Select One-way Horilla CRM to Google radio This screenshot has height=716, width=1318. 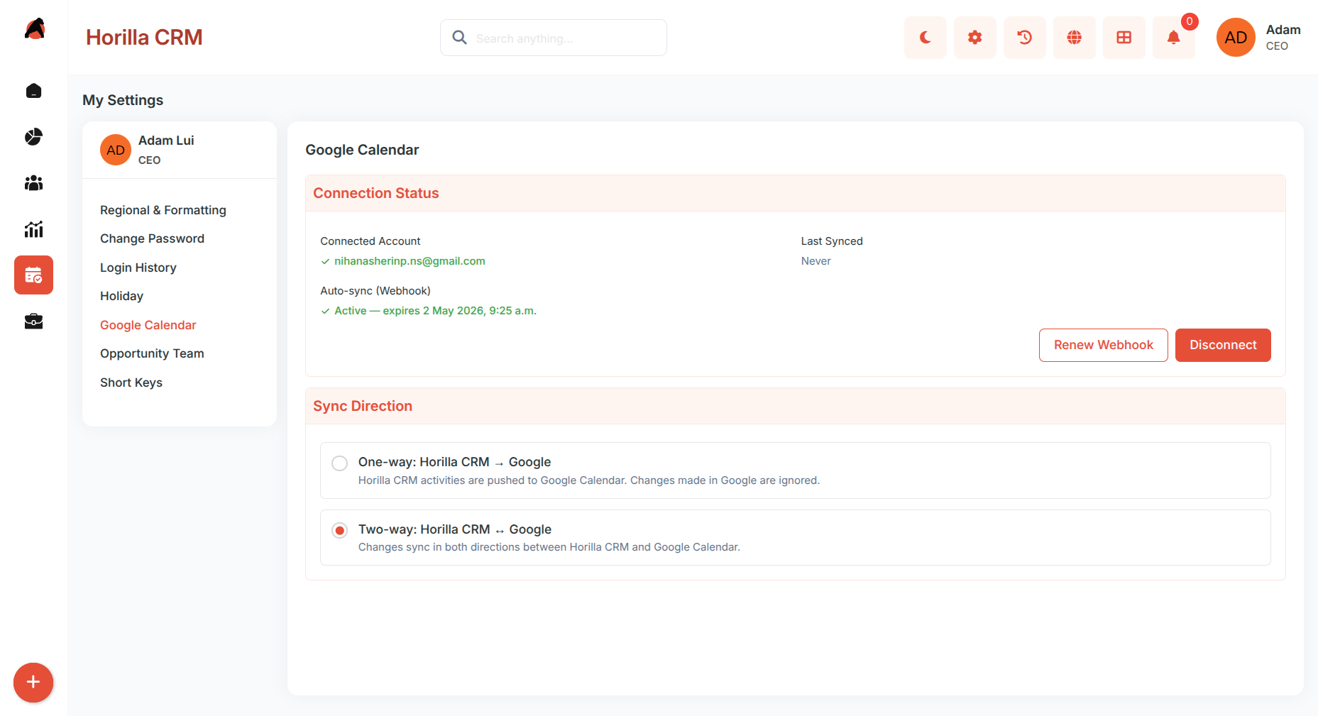pyautogui.click(x=340, y=463)
